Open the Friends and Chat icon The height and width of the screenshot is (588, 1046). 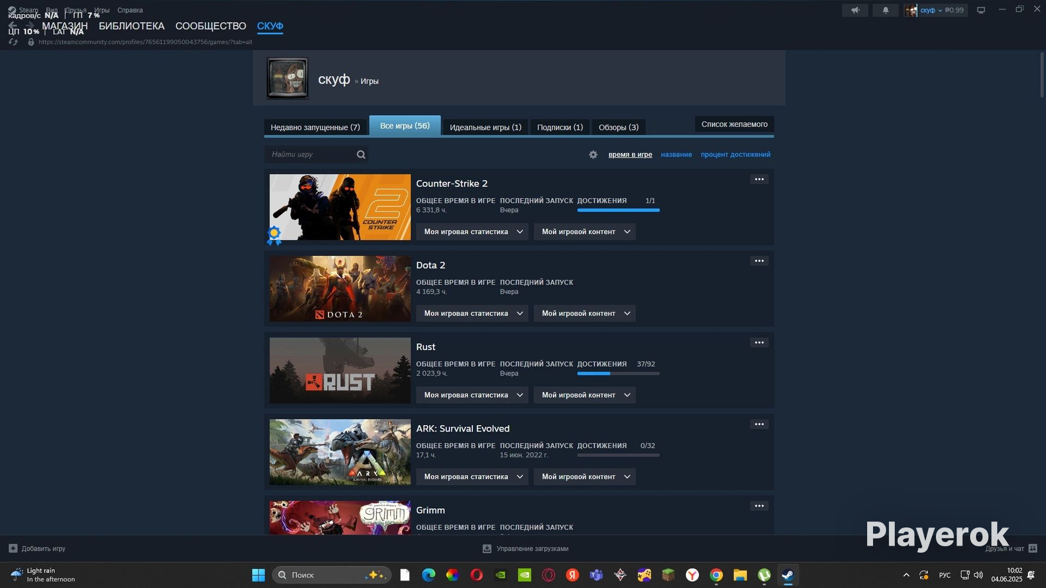pyautogui.click(x=1032, y=549)
